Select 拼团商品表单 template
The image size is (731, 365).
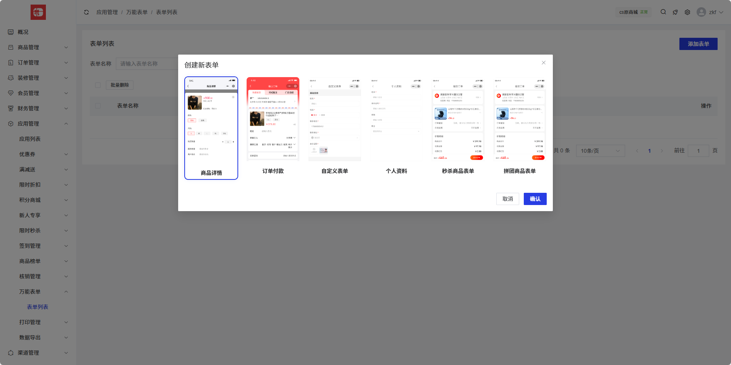(x=520, y=127)
